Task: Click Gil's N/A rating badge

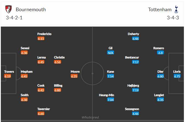Action: tap(110, 53)
